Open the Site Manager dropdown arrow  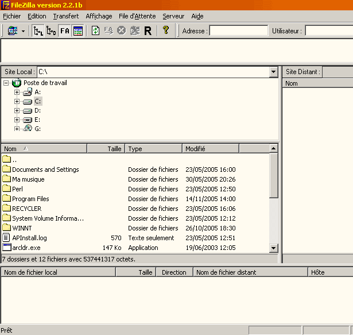(23, 31)
